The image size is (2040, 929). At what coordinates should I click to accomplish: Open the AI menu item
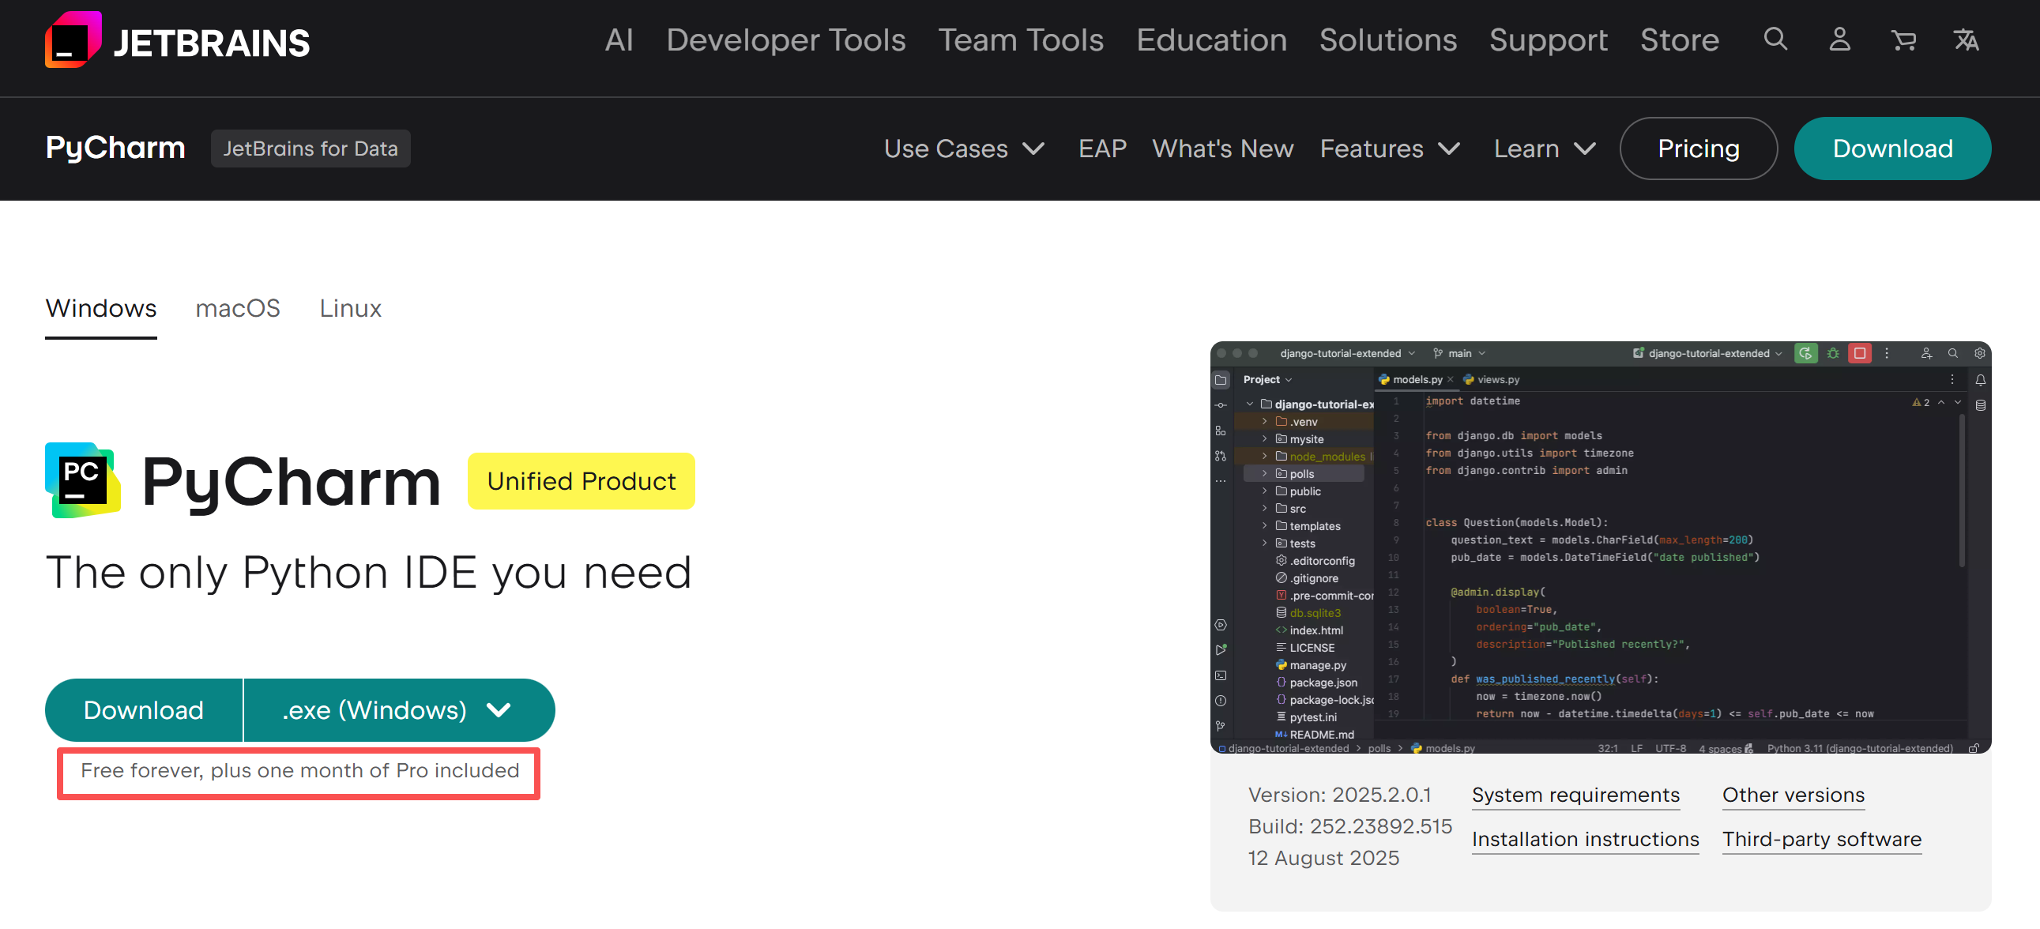[x=619, y=39]
